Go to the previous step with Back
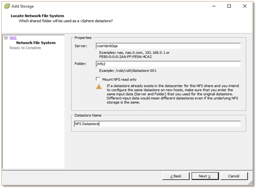This screenshot has height=189, width=257. pyautogui.click(x=176, y=176)
